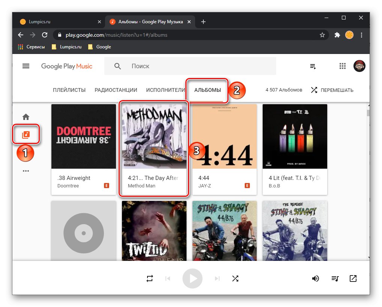The height and width of the screenshot is (307, 382).
Task: Switch to the ИСПОЛНИТЕЛИ tab
Action: (x=165, y=90)
